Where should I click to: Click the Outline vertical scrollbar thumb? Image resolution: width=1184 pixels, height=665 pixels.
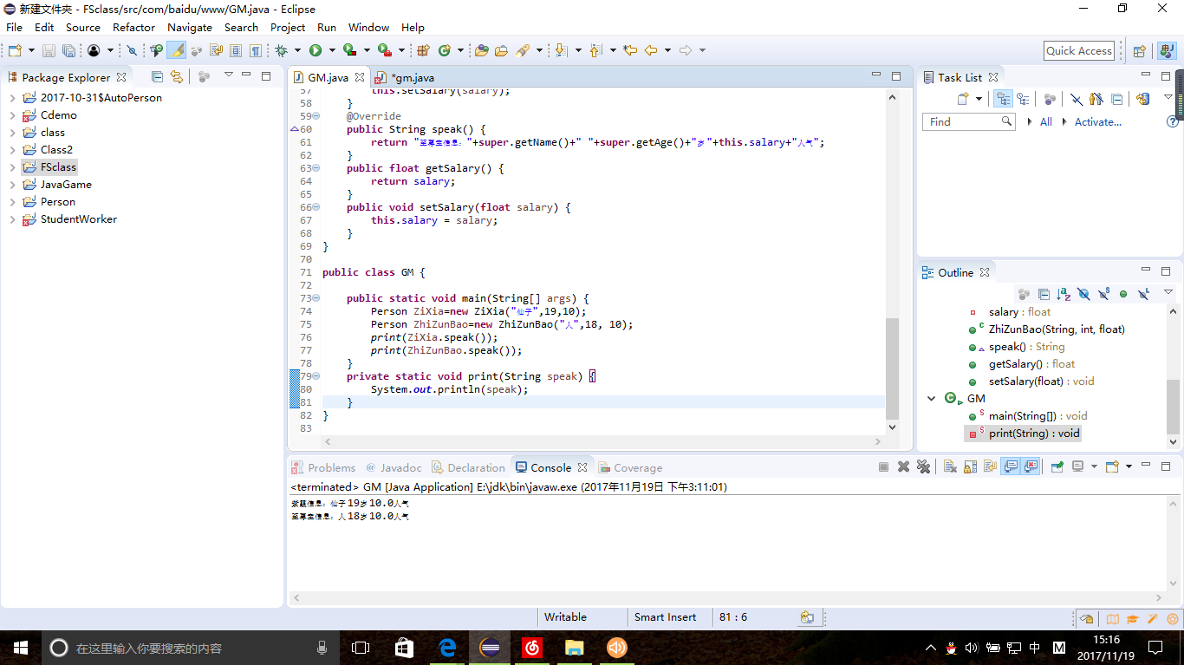coord(1174,407)
